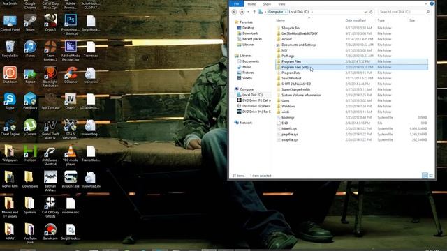Select the Adobe Media Encoder icon
Screen dimensions: 447x251
tap(71, 51)
